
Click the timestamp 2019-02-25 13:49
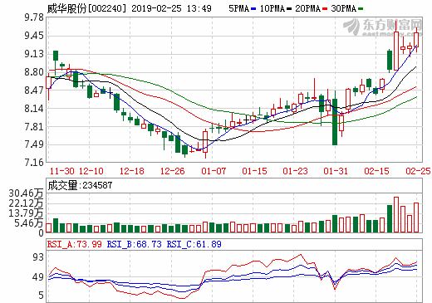[x=171, y=8]
